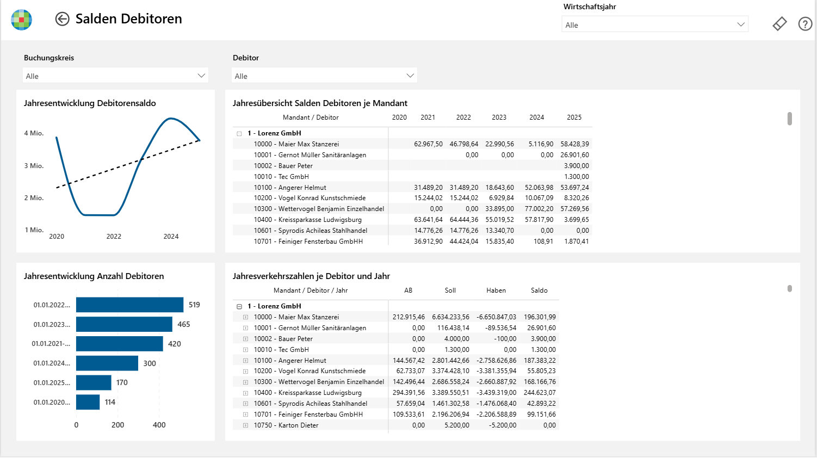Screen dimensions: 817x458
Task: Click the colorful app logo
Action: [x=22, y=20]
